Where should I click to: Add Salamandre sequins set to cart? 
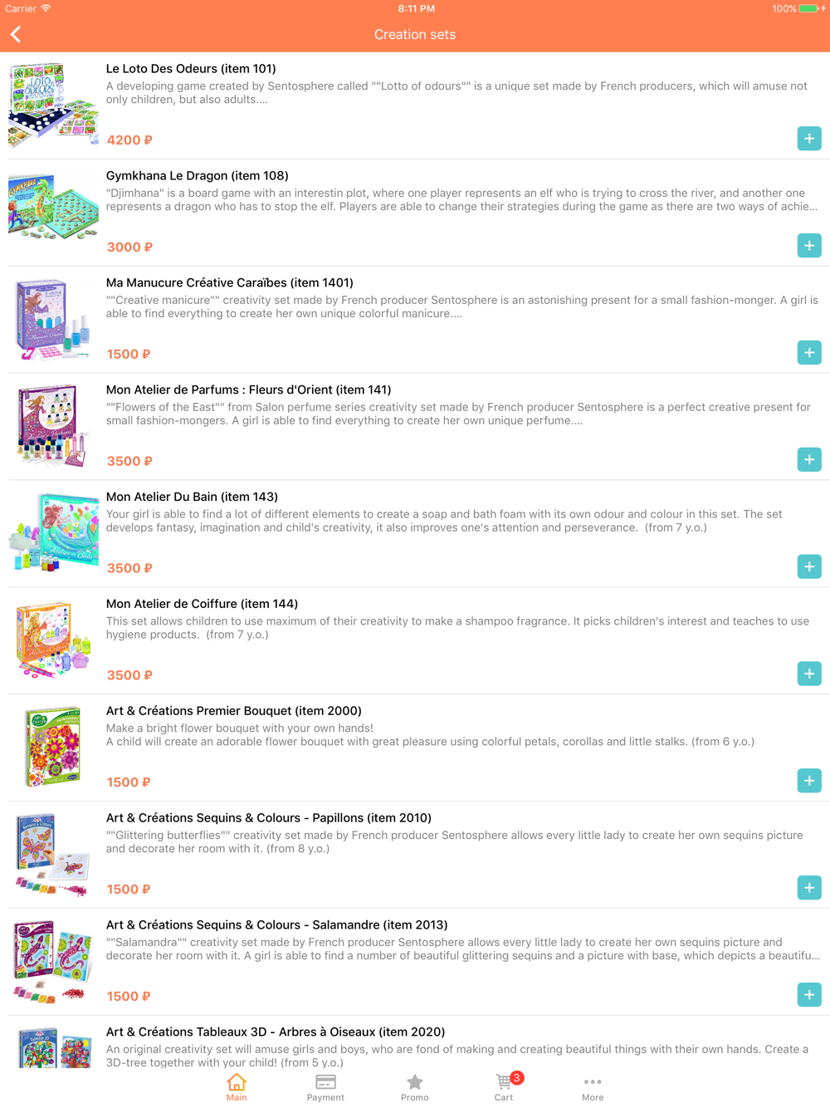[809, 995]
